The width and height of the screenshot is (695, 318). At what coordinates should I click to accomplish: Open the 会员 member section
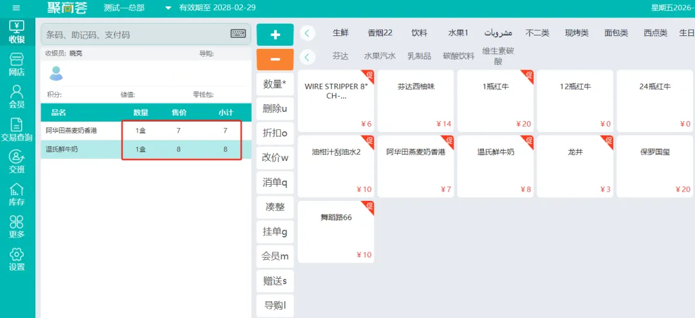(x=17, y=98)
